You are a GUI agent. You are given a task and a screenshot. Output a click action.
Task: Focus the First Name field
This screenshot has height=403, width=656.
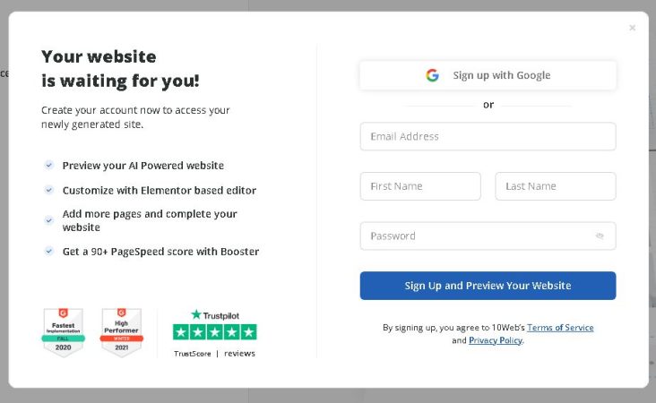tap(420, 186)
